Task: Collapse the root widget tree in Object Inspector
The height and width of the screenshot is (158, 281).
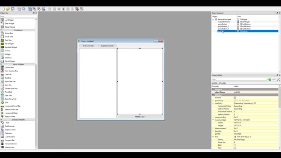Action: 213,19
